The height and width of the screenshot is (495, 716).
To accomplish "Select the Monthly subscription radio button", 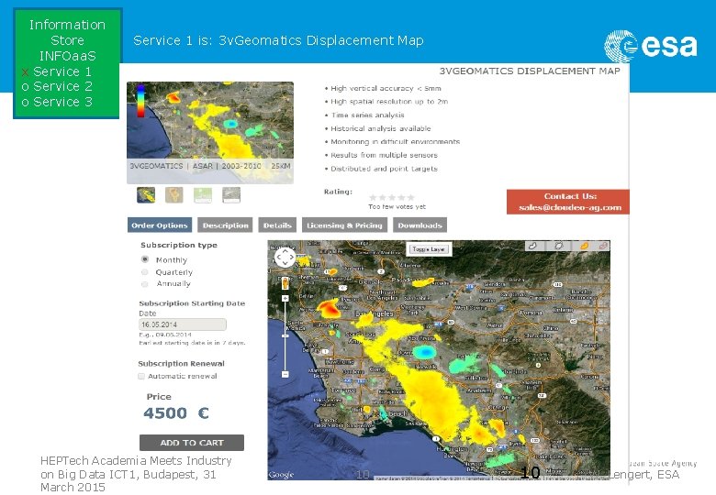I will tap(145, 259).
